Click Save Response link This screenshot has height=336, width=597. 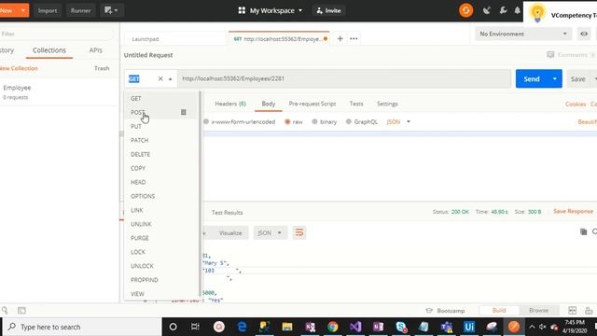tap(573, 212)
